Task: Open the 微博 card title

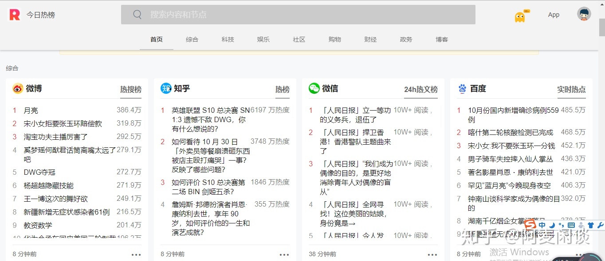Action: 34,88
